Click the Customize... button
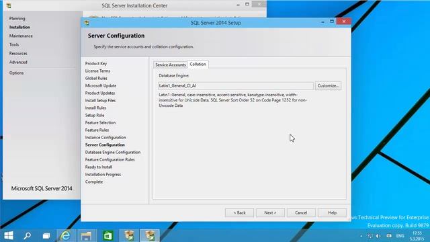 click(x=328, y=85)
